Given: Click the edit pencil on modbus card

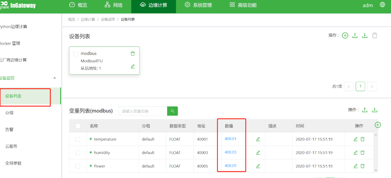Looking at the screenshot, I should 133,66.
